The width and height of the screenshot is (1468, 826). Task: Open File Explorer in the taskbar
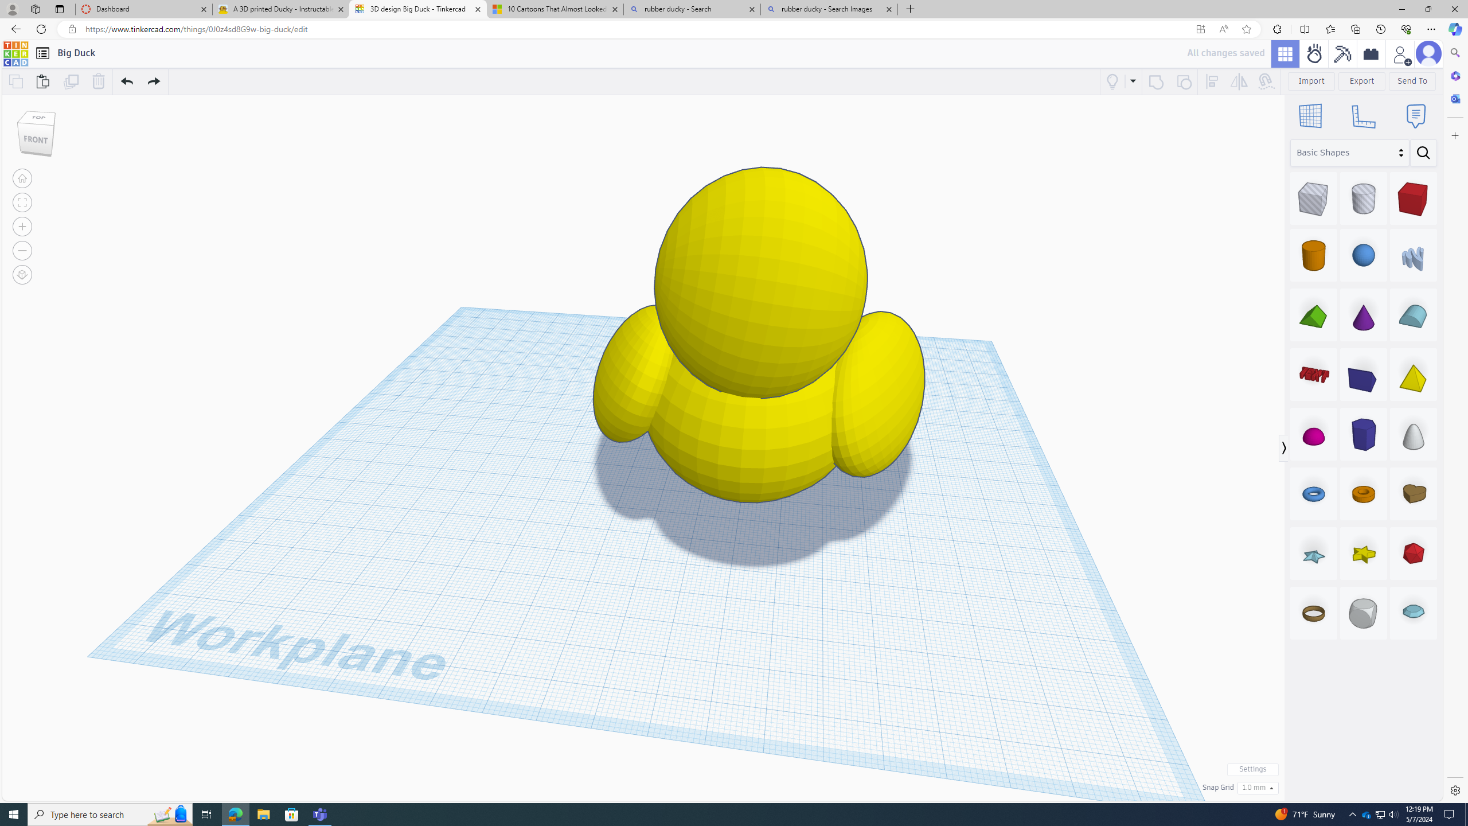[x=263, y=814]
